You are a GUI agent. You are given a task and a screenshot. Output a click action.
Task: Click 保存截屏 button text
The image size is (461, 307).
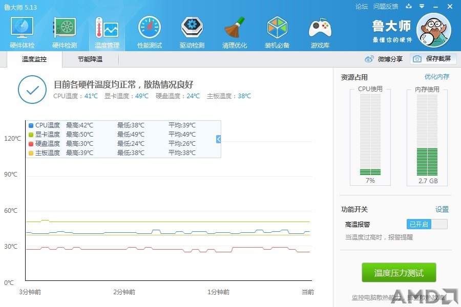[x=438, y=59]
